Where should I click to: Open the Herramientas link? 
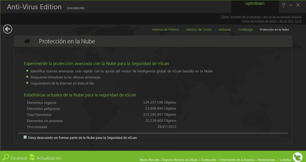coord(266,160)
